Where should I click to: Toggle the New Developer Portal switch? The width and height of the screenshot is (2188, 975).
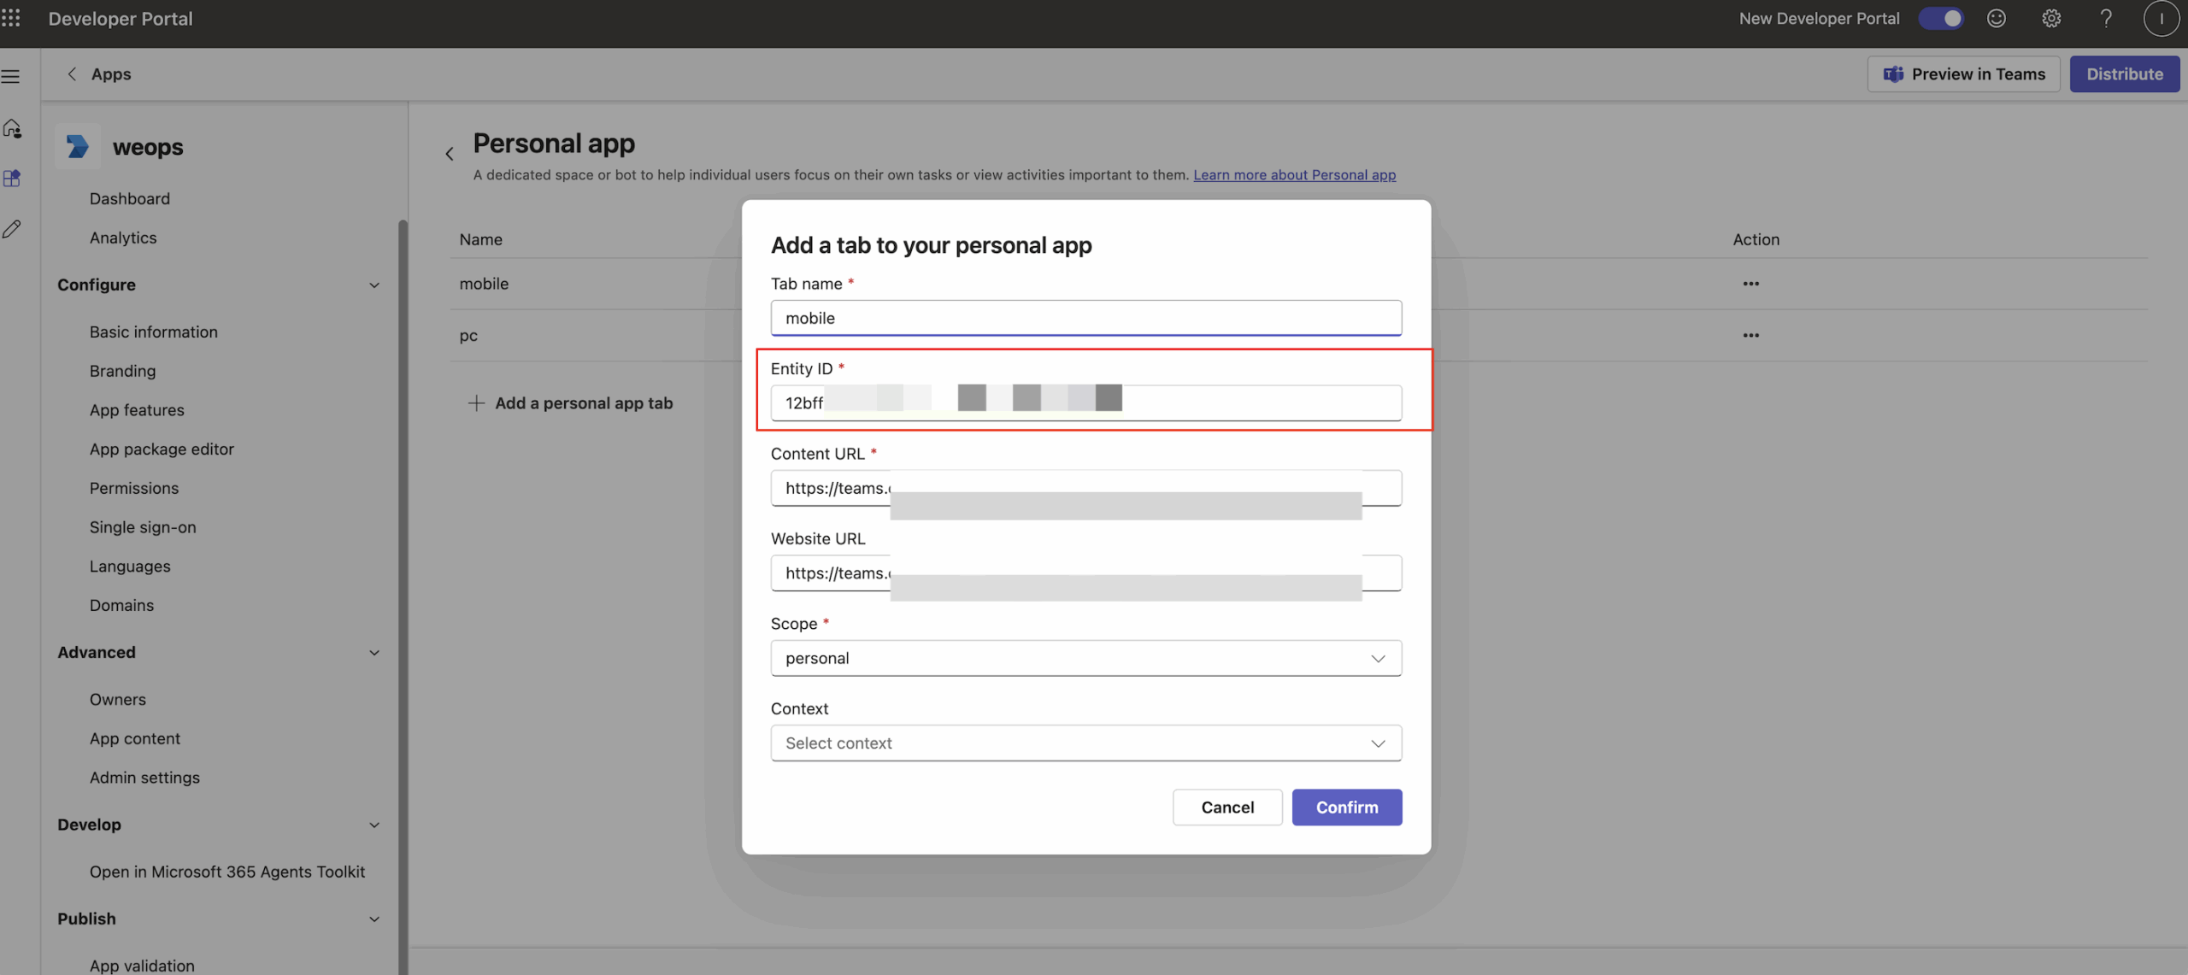(1940, 18)
